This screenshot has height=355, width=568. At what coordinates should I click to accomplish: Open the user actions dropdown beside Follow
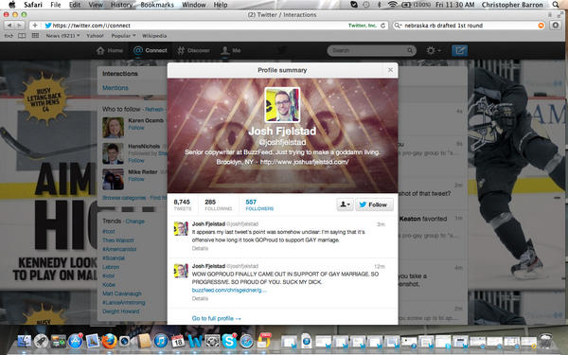click(x=345, y=204)
